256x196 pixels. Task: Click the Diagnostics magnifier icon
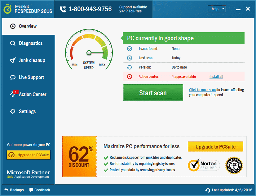coord(13,43)
